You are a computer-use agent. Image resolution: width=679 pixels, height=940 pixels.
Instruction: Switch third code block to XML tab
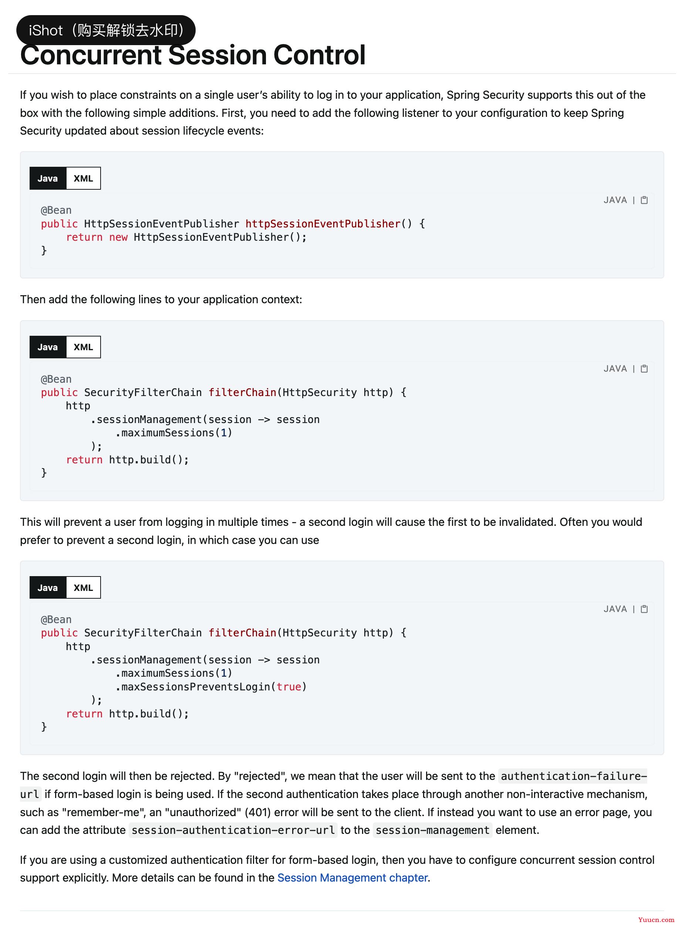[x=83, y=588]
